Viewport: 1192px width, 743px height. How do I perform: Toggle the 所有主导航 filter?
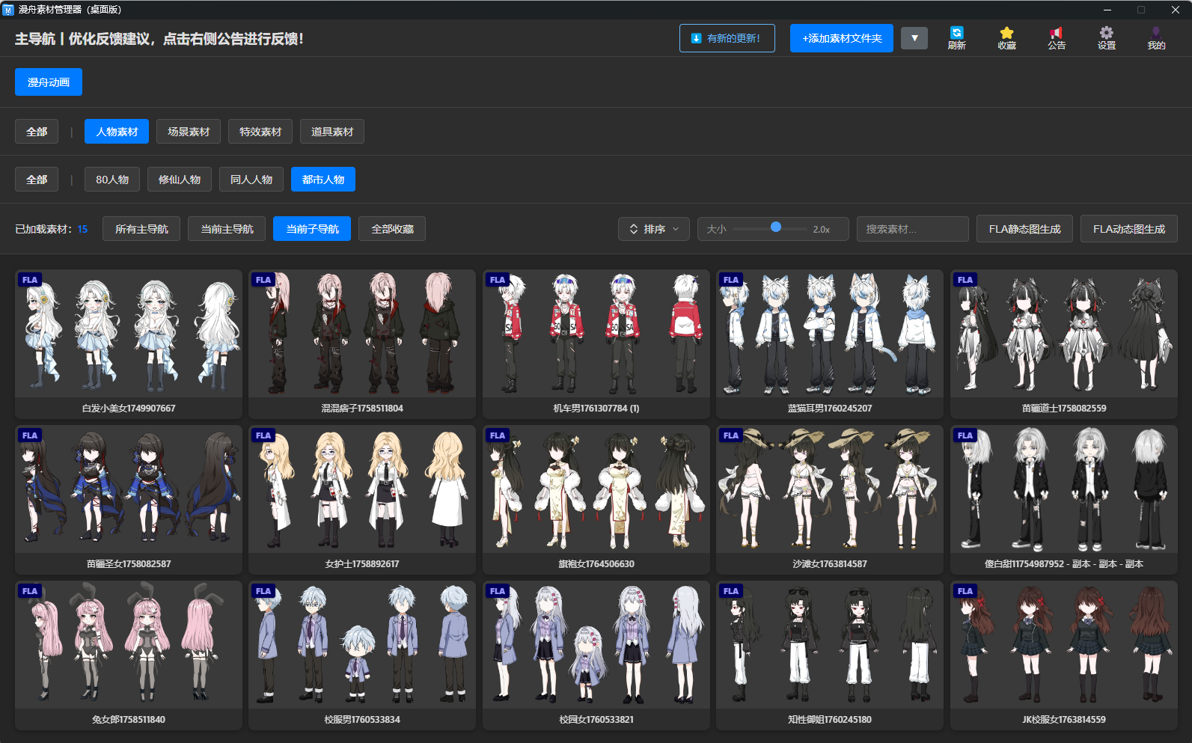pyautogui.click(x=141, y=229)
